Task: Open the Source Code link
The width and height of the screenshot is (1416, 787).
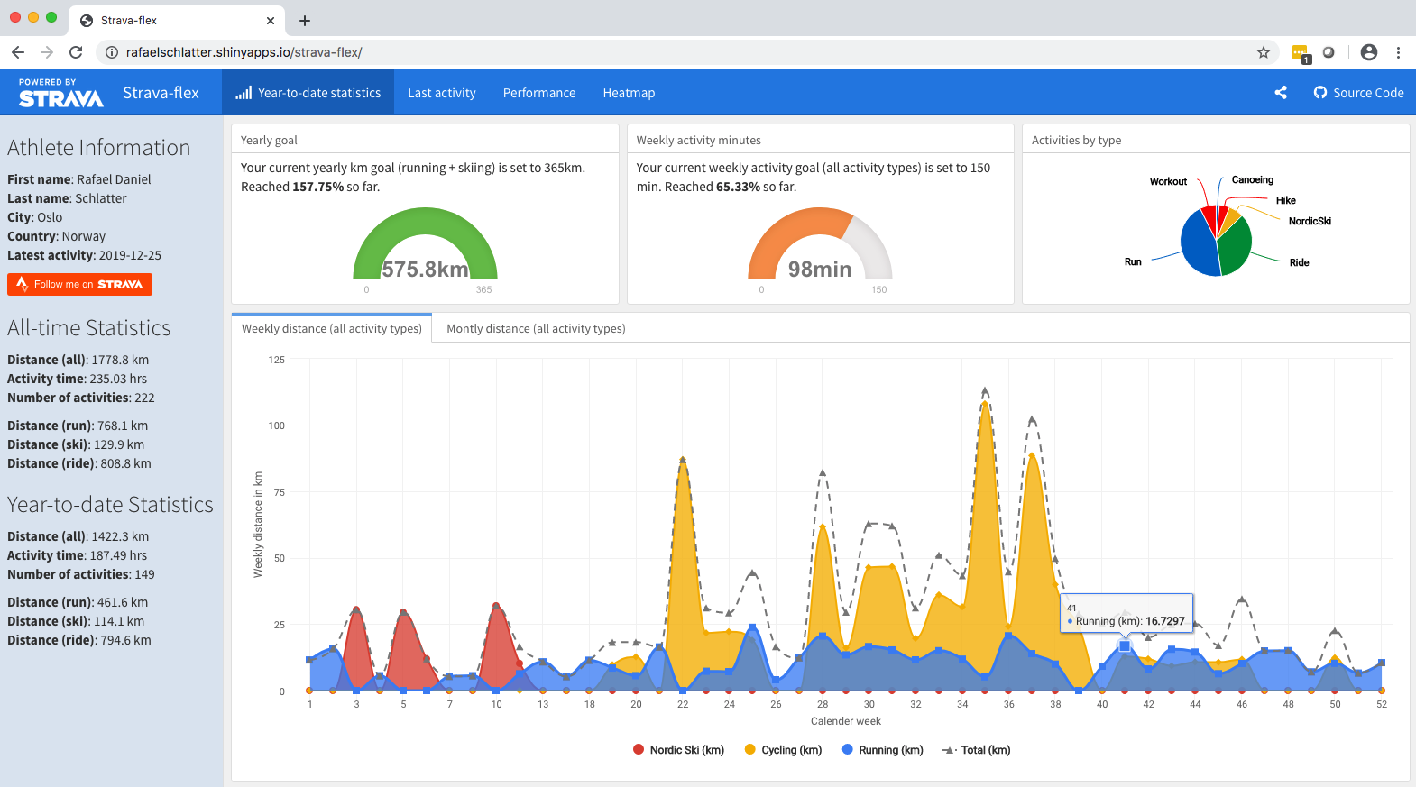Action: point(1358,93)
